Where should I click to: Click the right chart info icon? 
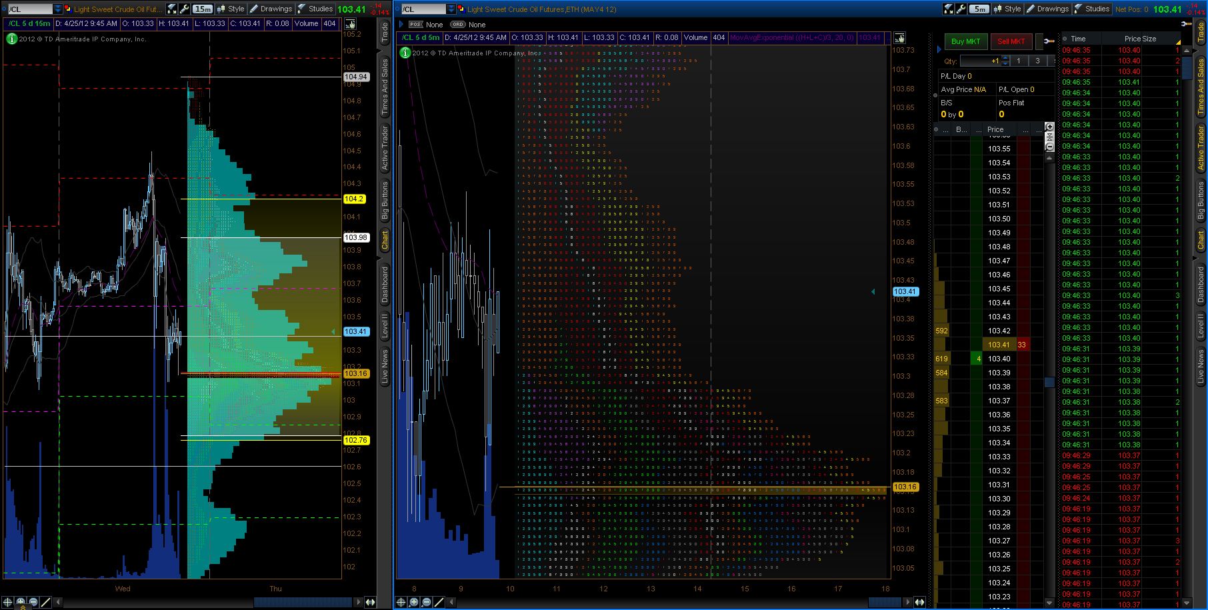405,53
